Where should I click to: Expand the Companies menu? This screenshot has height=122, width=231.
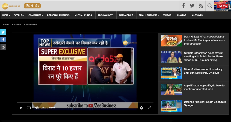pos(36,15)
